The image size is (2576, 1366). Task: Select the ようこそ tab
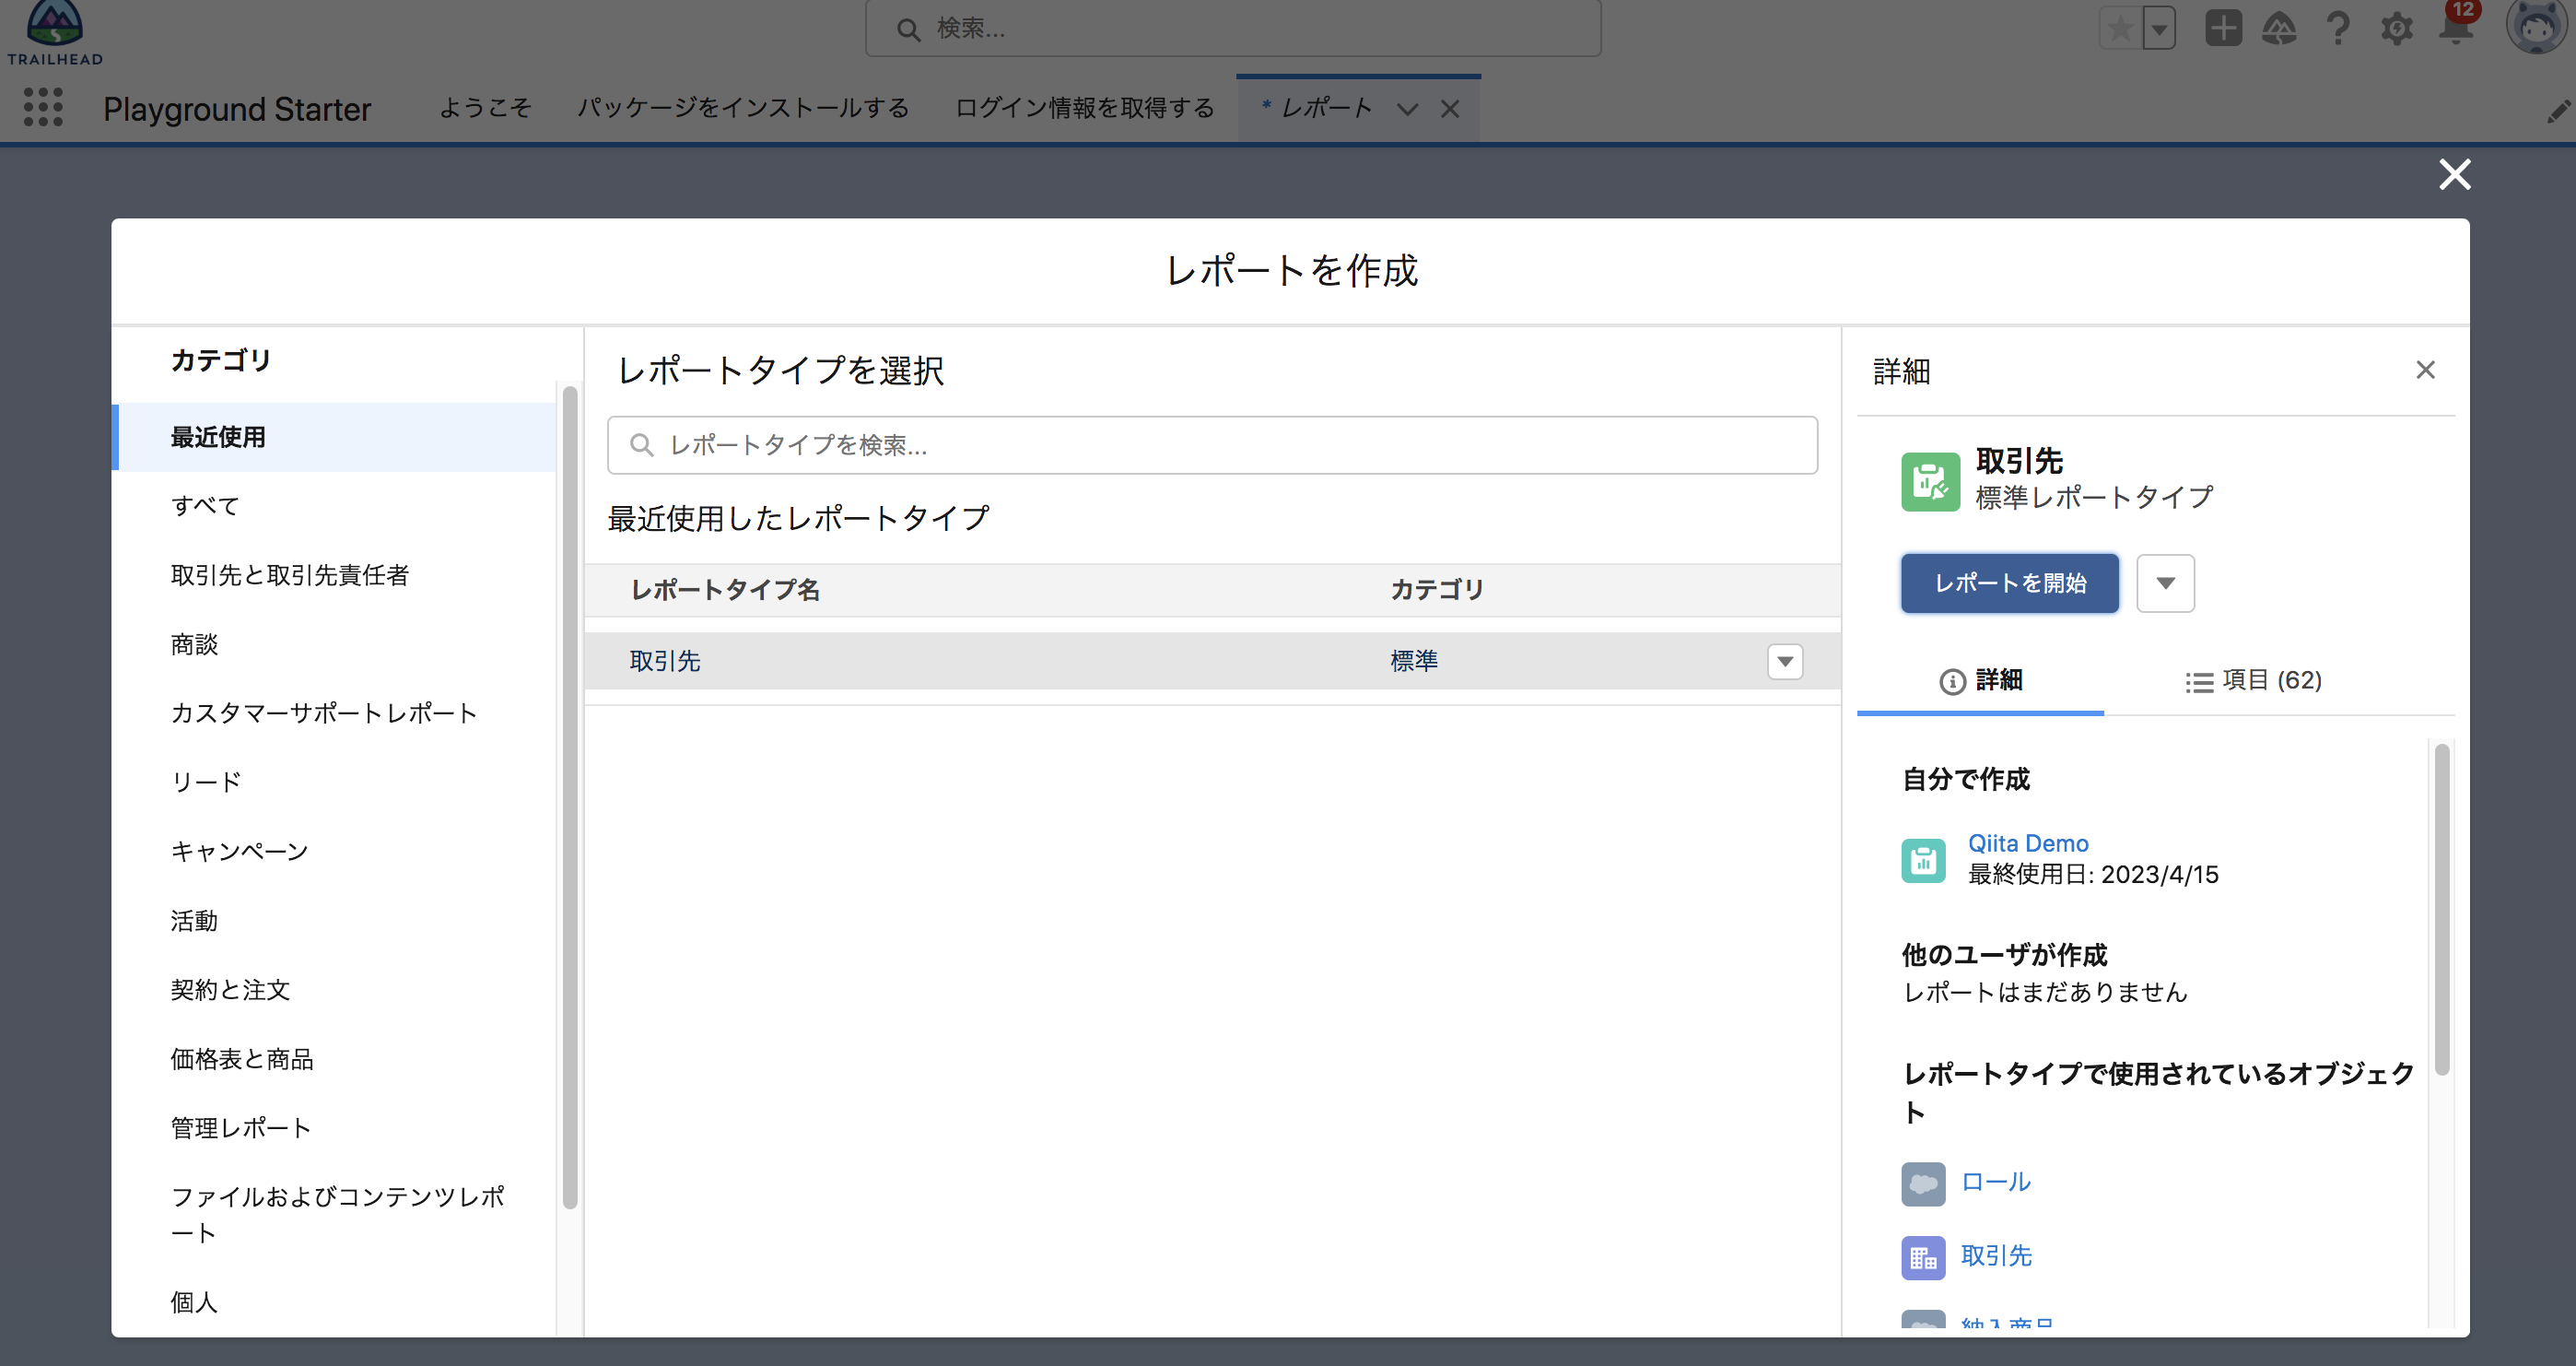coord(485,108)
